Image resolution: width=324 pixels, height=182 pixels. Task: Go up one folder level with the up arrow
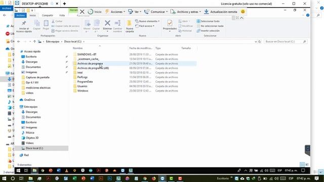point(34,41)
